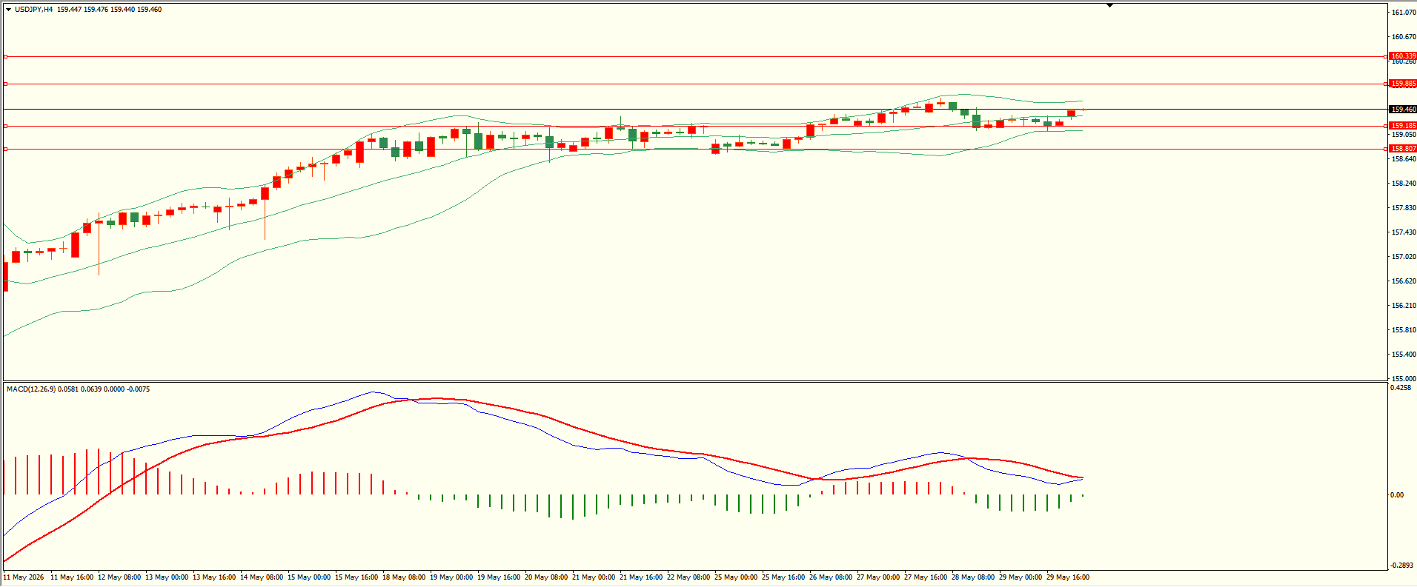The image size is (1417, 587).
Task: Click the 157.430 value on price axis
Action: (1404, 232)
